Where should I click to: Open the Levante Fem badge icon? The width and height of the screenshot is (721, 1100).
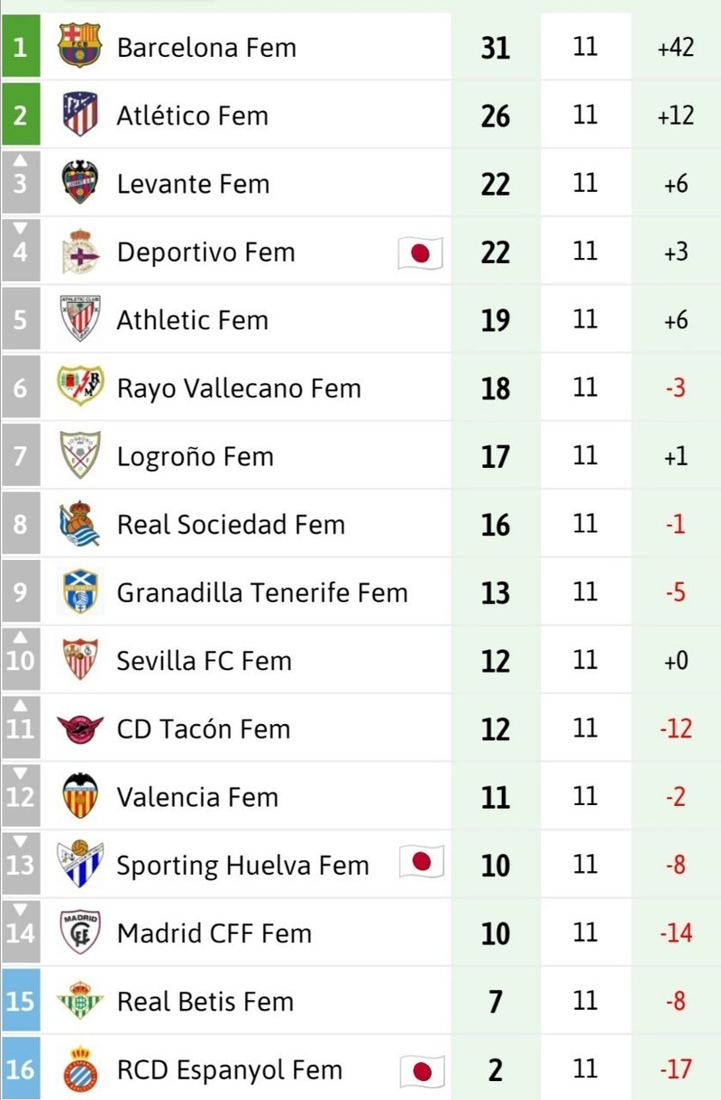point(80,183)
